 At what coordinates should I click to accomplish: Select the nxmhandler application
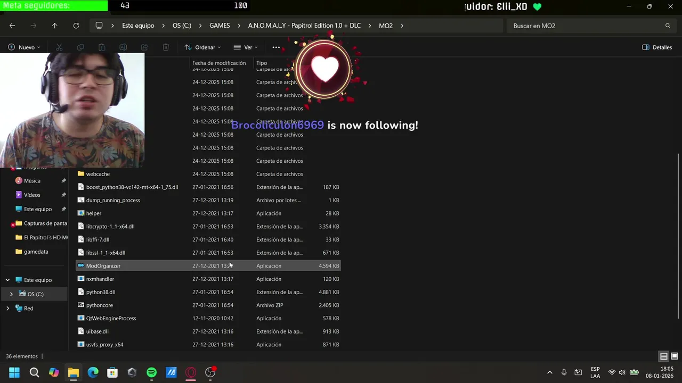(x=208, y=279)
